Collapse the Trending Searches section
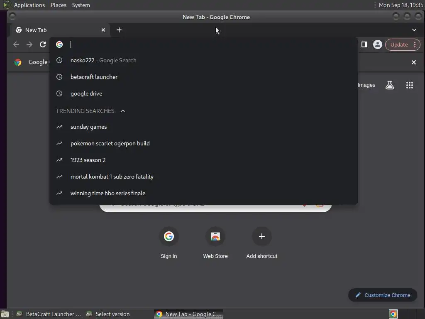The height and width of the screenshot is (319, 425). coord(123,111)
